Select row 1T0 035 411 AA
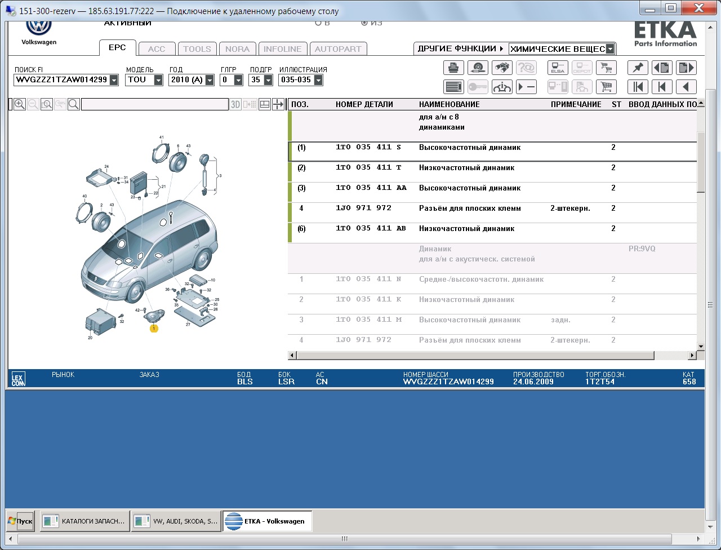Image resolution: width=721 pixels, height=550 pixels. (492, 192)
